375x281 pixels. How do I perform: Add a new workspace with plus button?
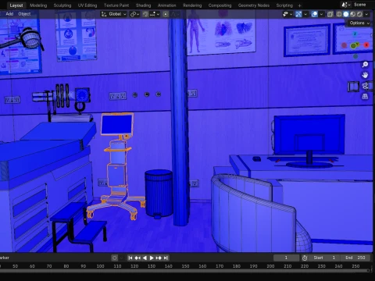pos(299,5)
